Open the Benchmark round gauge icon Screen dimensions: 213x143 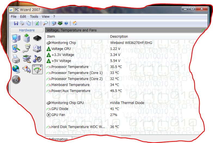click(x=16, y=80)
